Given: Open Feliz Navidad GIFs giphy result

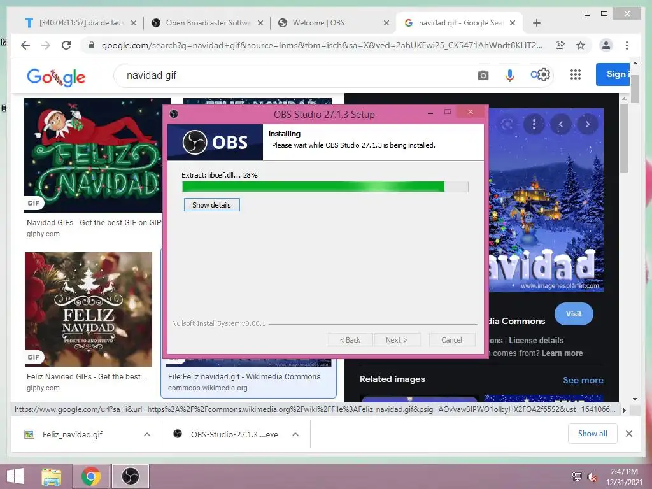Looking at the screenshot, I should click(x=87, y=377).
